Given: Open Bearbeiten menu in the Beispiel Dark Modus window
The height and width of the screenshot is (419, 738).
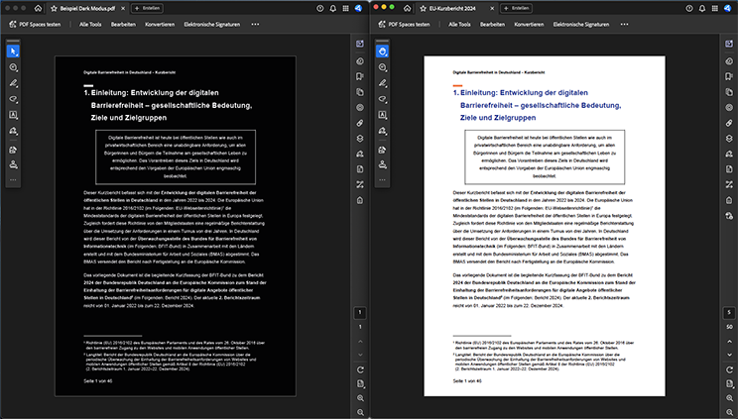Looking at the screenshot, I should pyautogui.click(x=125, y=23).
